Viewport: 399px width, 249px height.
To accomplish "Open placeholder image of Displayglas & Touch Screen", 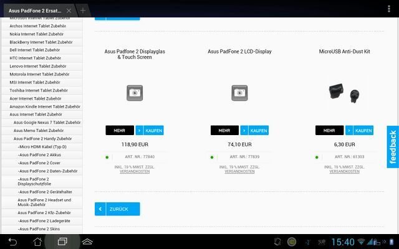I will (x=135, y=93).
